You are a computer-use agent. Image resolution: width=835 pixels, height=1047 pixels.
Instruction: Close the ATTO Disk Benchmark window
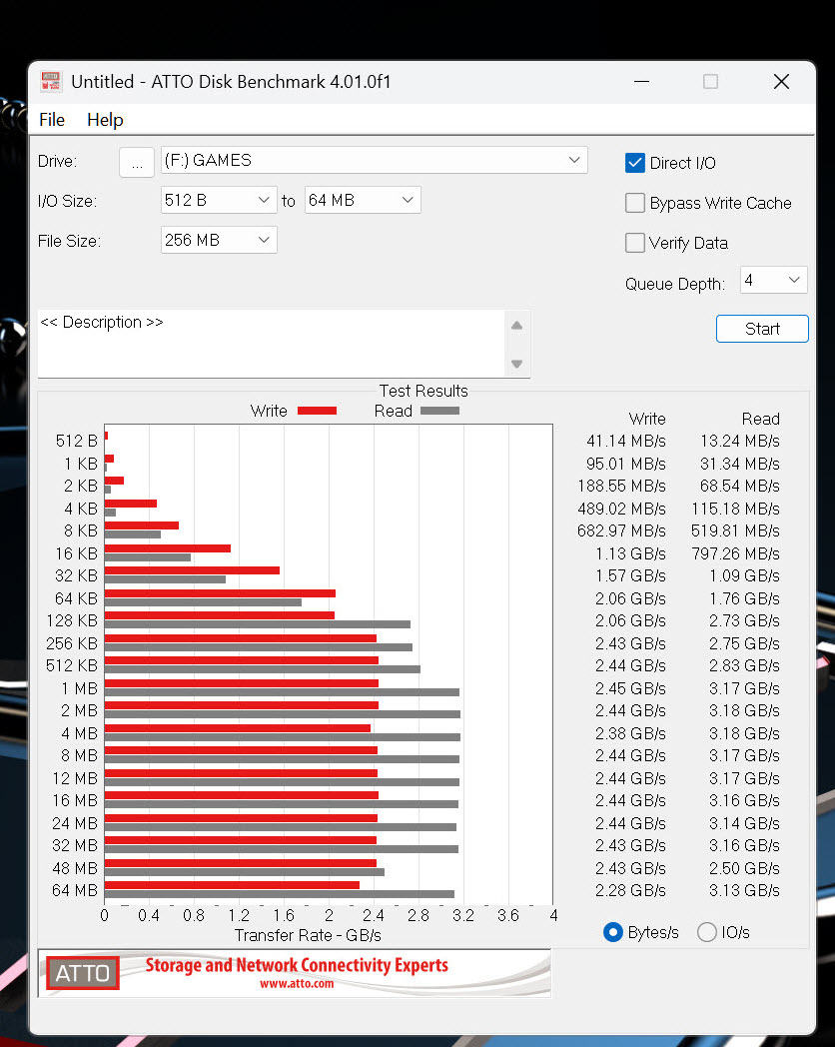point(782,82)
